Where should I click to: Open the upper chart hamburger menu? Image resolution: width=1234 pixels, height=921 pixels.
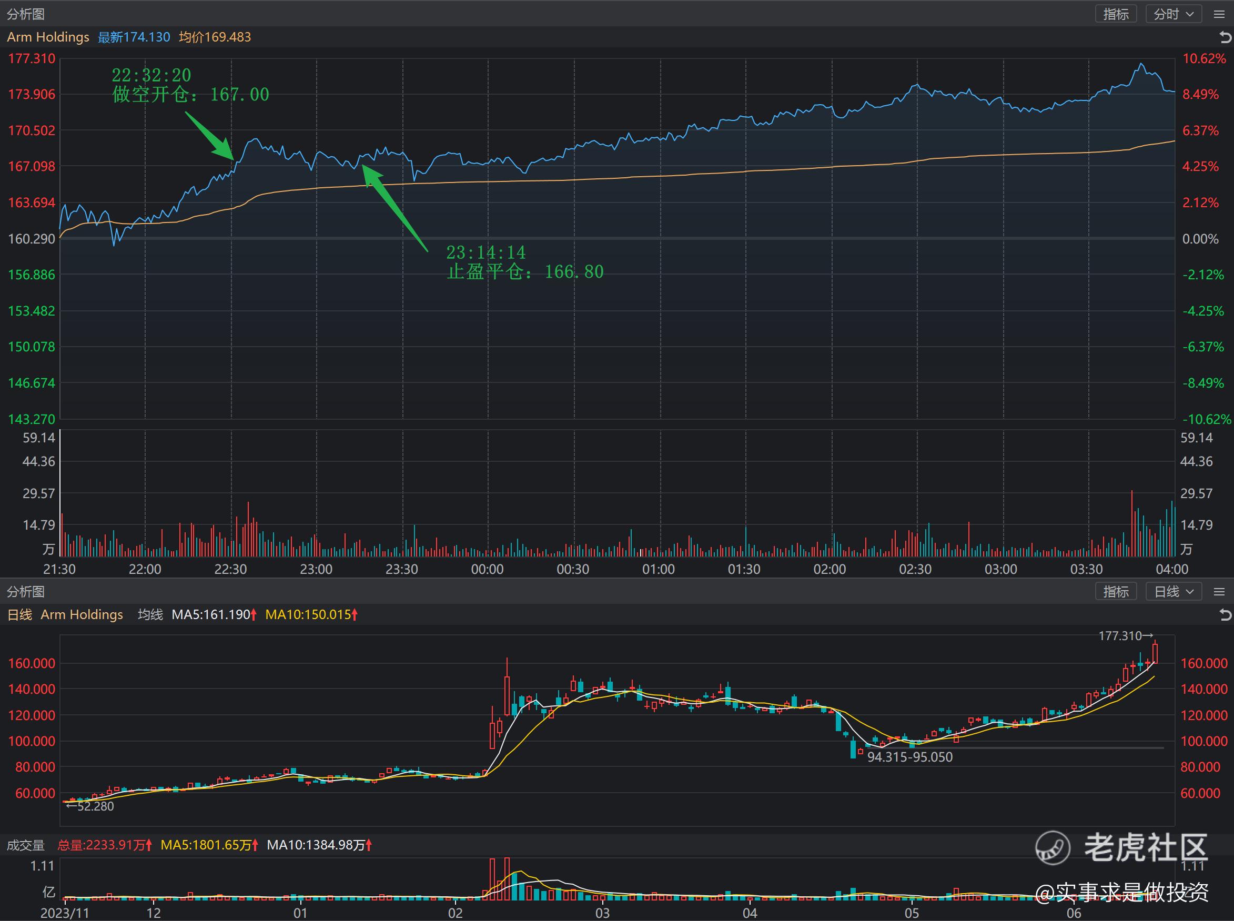(1219, 15)
